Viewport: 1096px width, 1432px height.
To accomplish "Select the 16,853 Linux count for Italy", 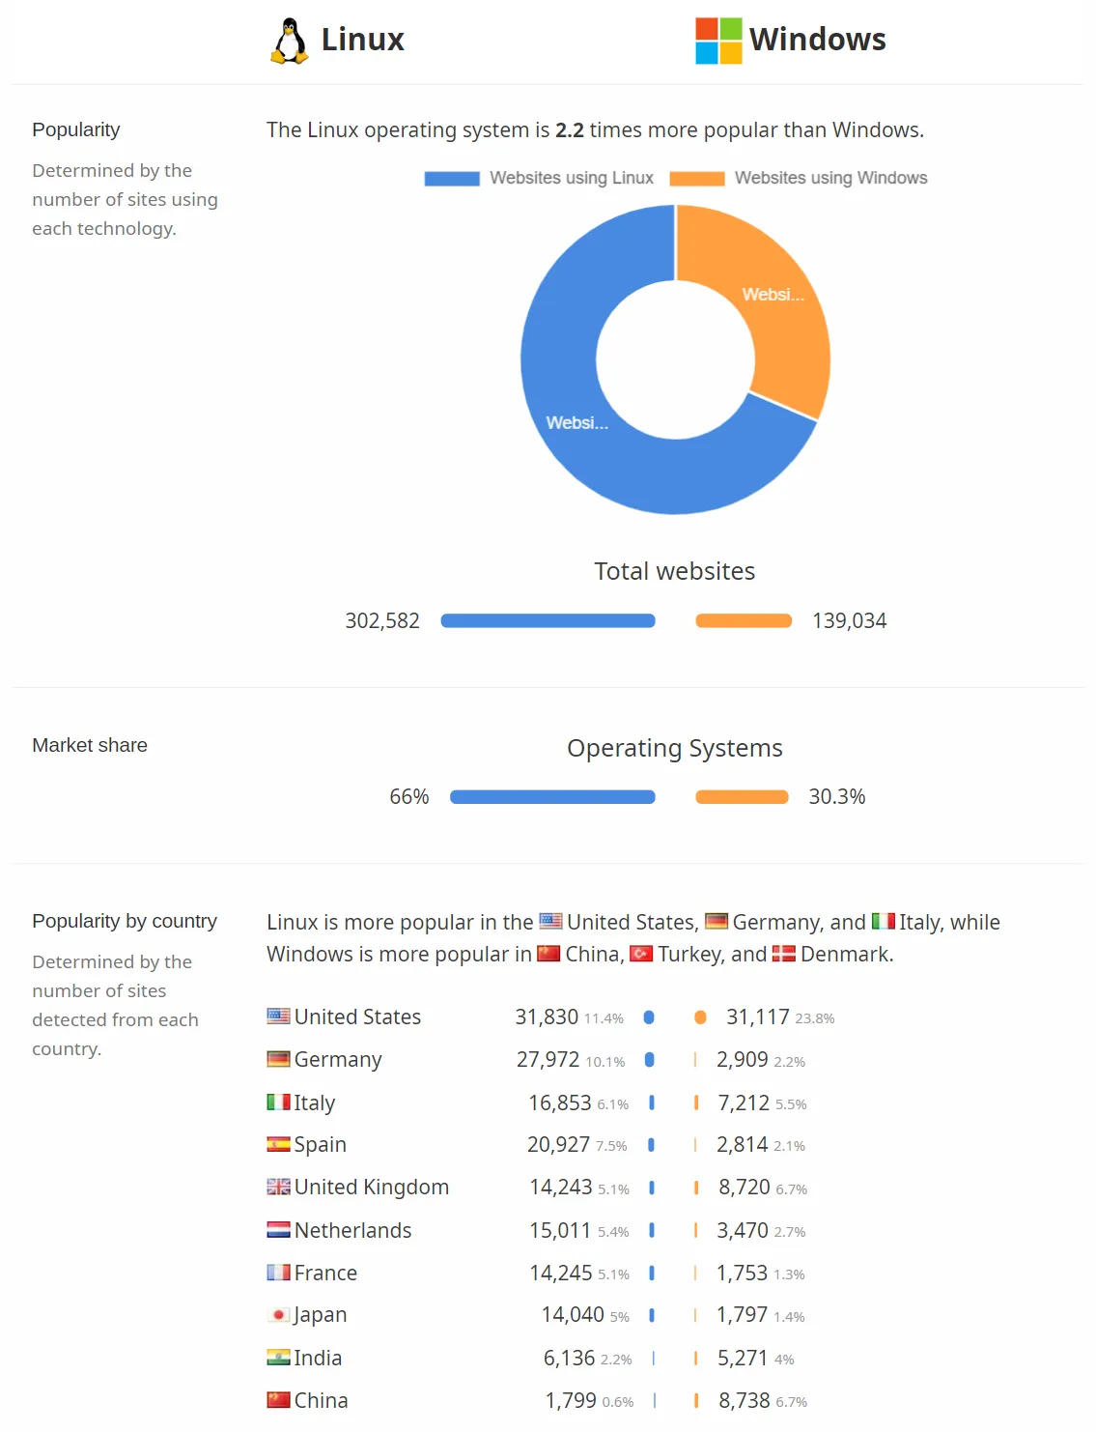I will 560,1103.
